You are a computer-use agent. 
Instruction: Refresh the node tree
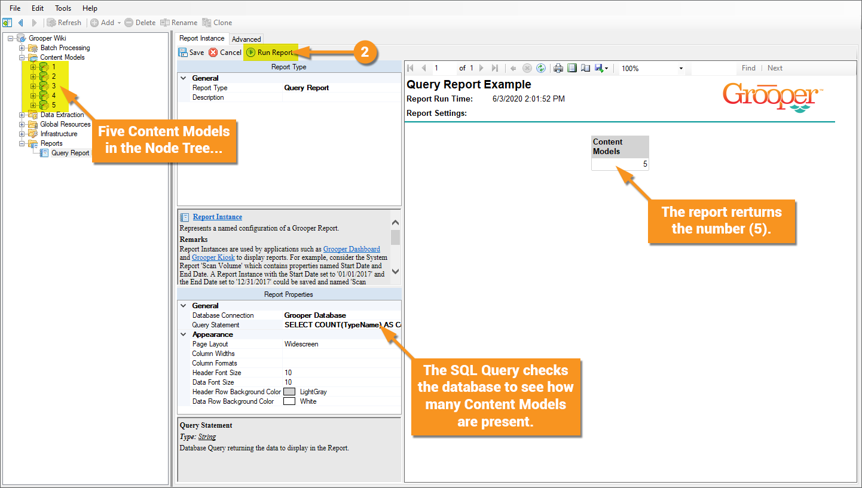click(x=64, y=23)
